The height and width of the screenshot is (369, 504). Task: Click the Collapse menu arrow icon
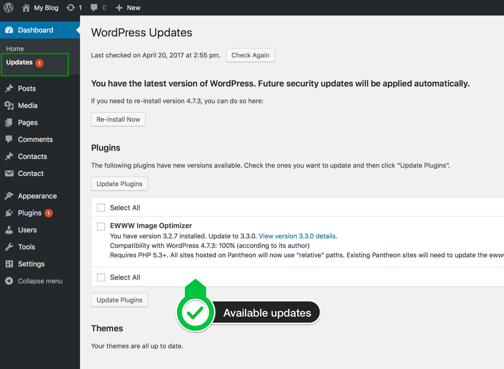pos(9,281)
